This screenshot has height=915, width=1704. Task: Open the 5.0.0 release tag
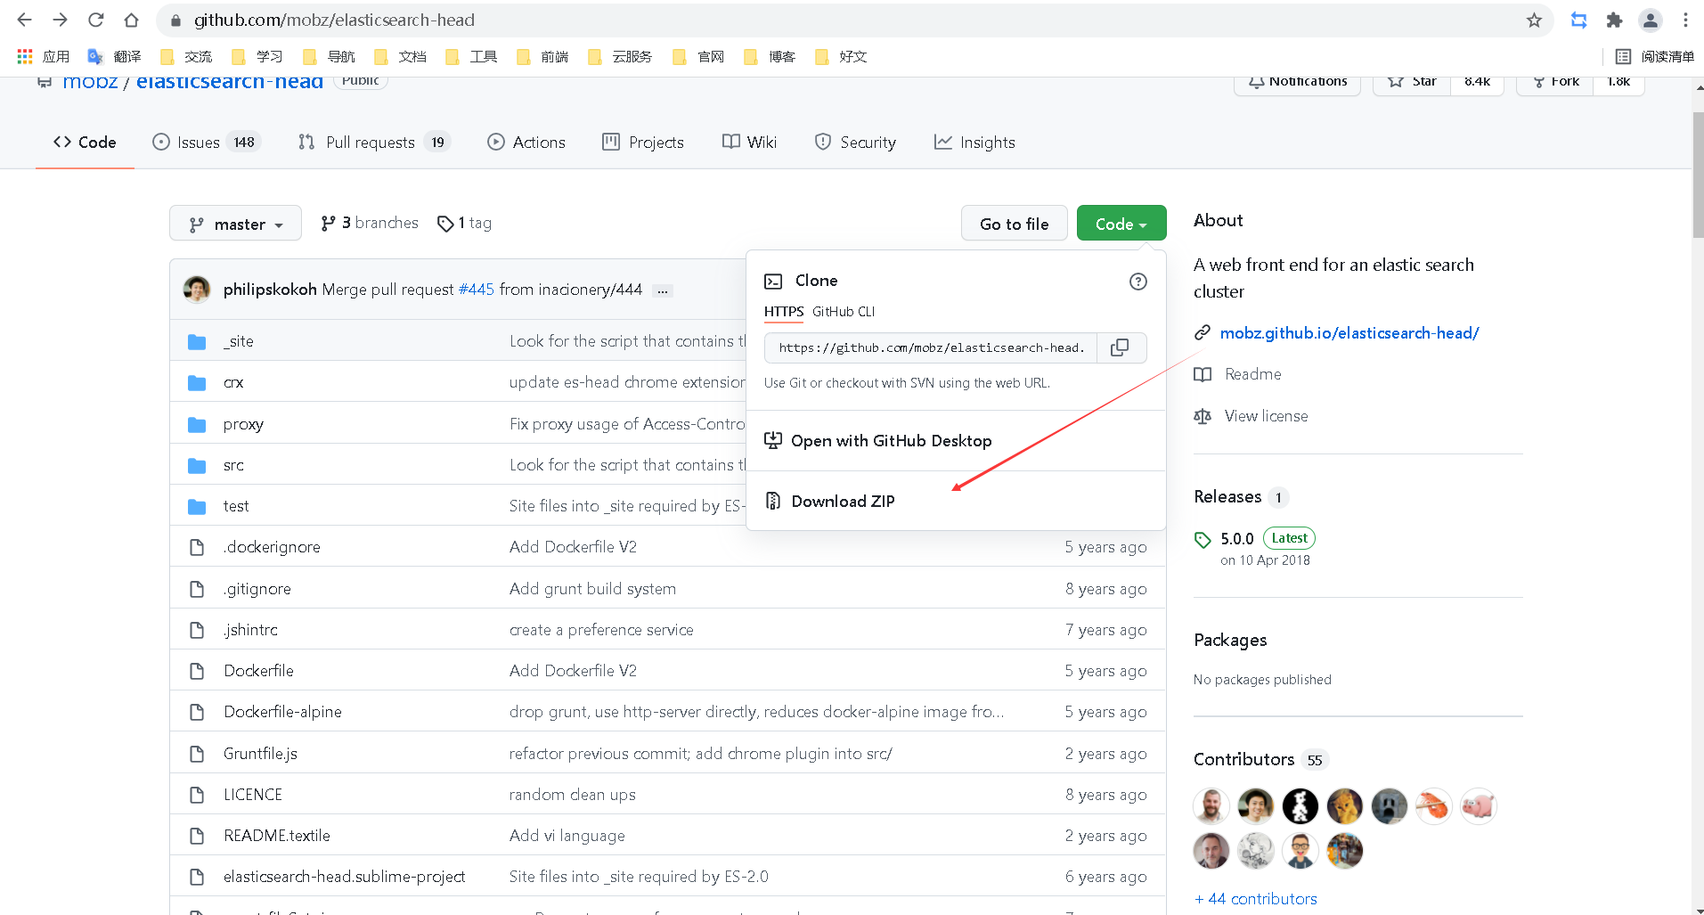(x=1236, y=538)
